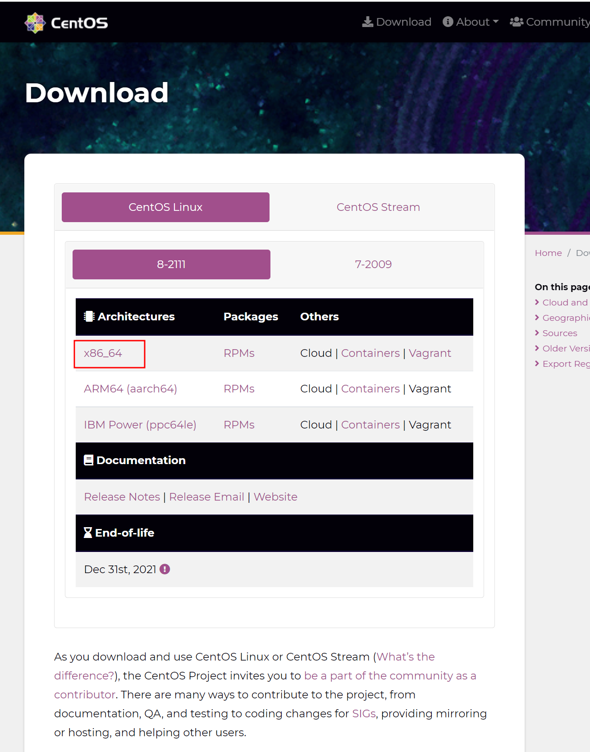Open RPMs link in IBM Power row
Image resolution: width=590 pixels, height=752 pixels.
tap(239, 425)
